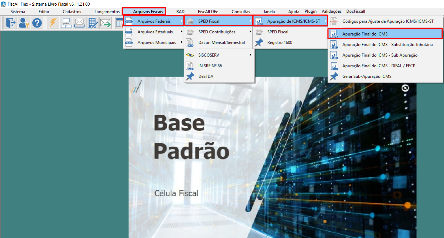Image resolution: width=444 pixels, height=238 pixels.
Task: Open the user with key icon
Action: point(24,23)
